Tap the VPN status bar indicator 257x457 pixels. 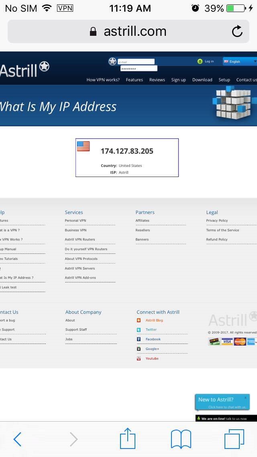[65, 8]
